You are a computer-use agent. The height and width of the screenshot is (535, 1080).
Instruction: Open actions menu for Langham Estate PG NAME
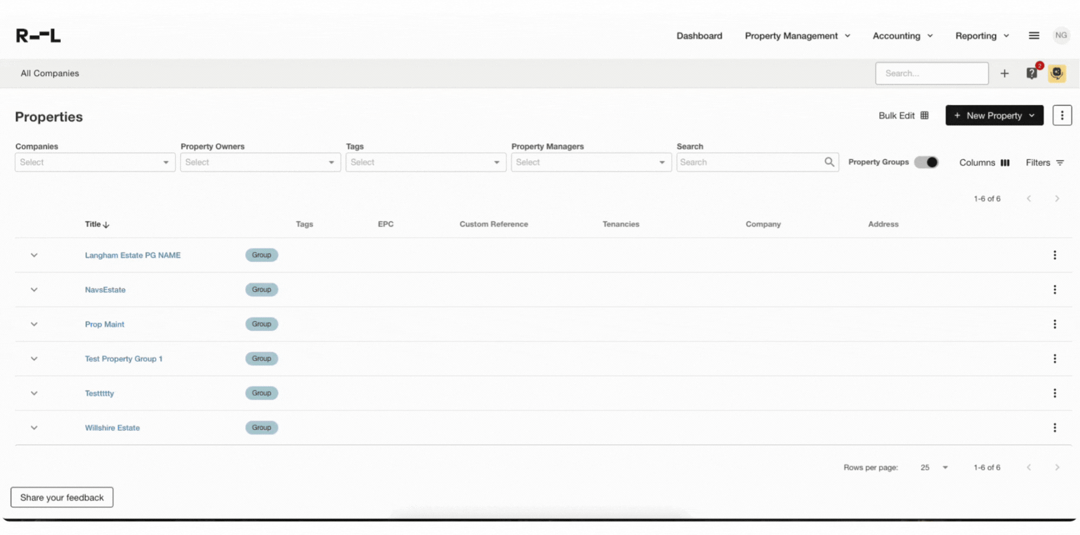coord(1055,255)
